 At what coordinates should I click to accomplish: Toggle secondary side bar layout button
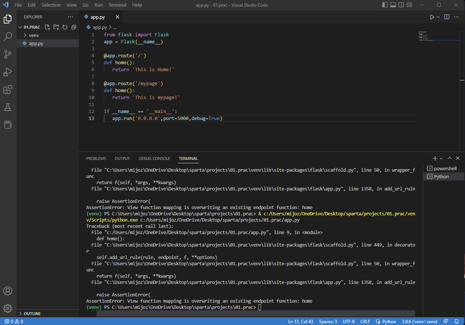tap(401, 5)
